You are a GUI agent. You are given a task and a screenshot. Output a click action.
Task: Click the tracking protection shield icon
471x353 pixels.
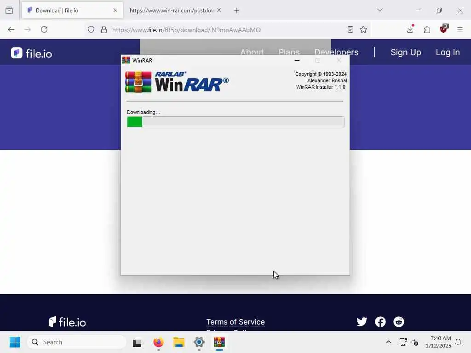point(91,29)
